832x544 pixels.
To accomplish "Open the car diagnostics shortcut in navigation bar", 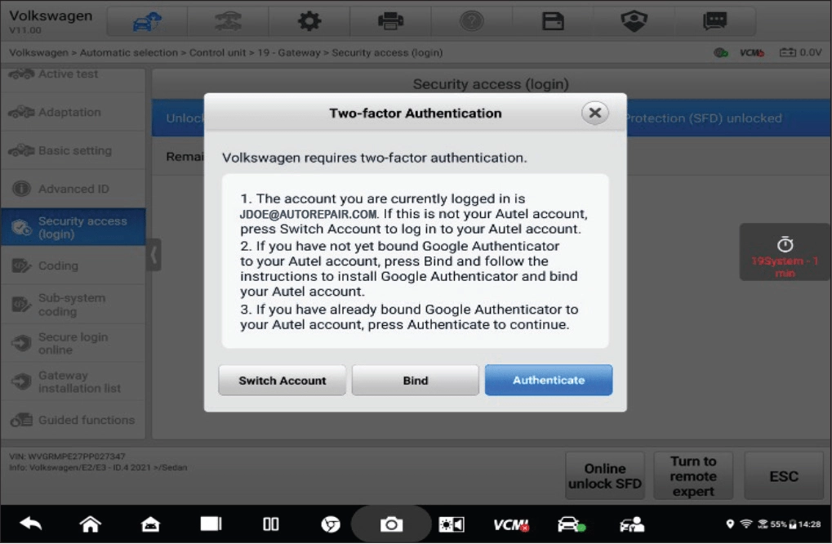I will coord(571,524).
